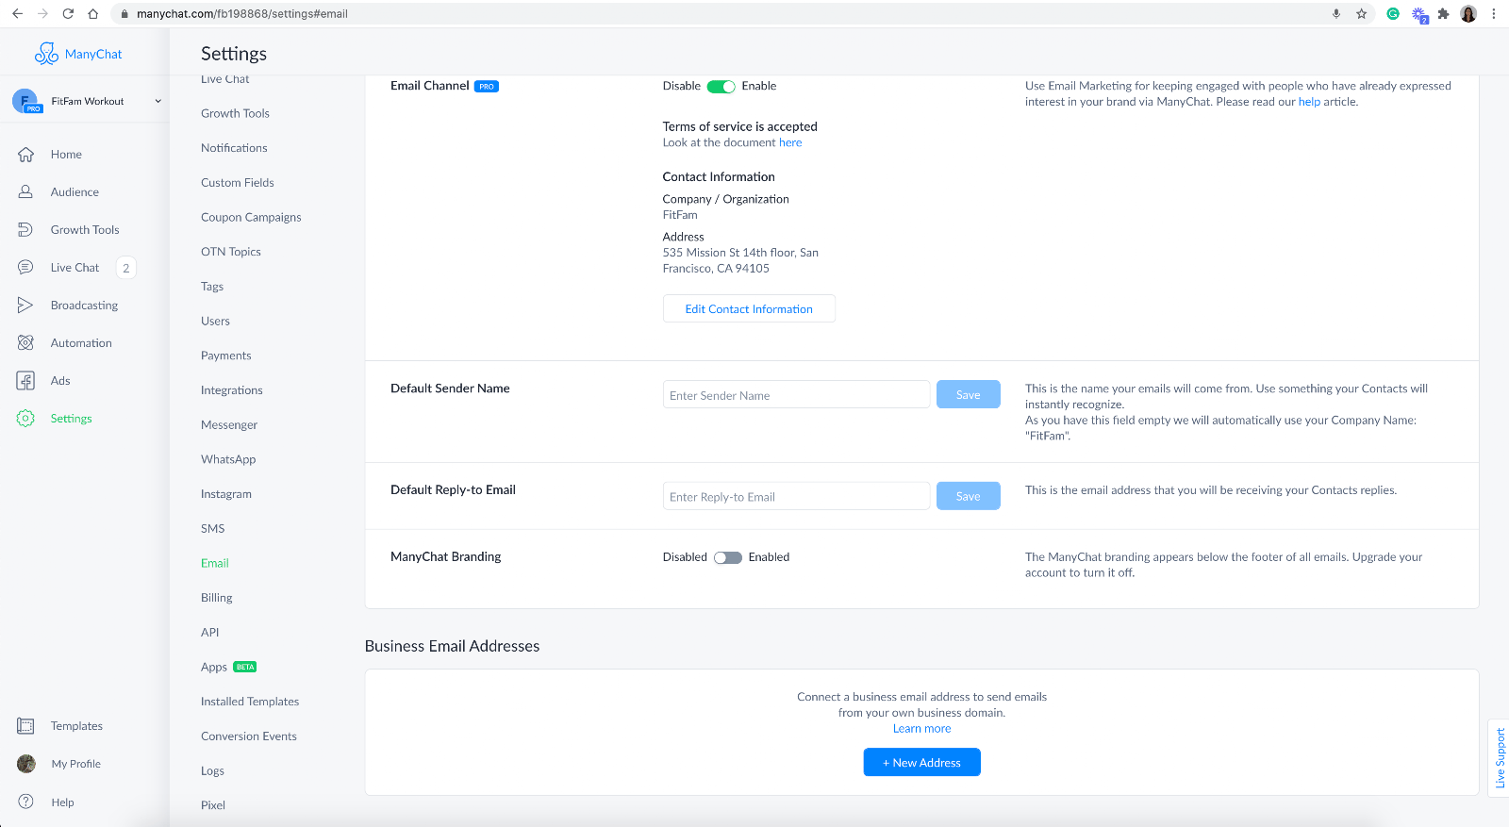The image size is (1509, 827).
Task: Select the Growth Tools sidebar icon
Action: [x=25, y=230]
